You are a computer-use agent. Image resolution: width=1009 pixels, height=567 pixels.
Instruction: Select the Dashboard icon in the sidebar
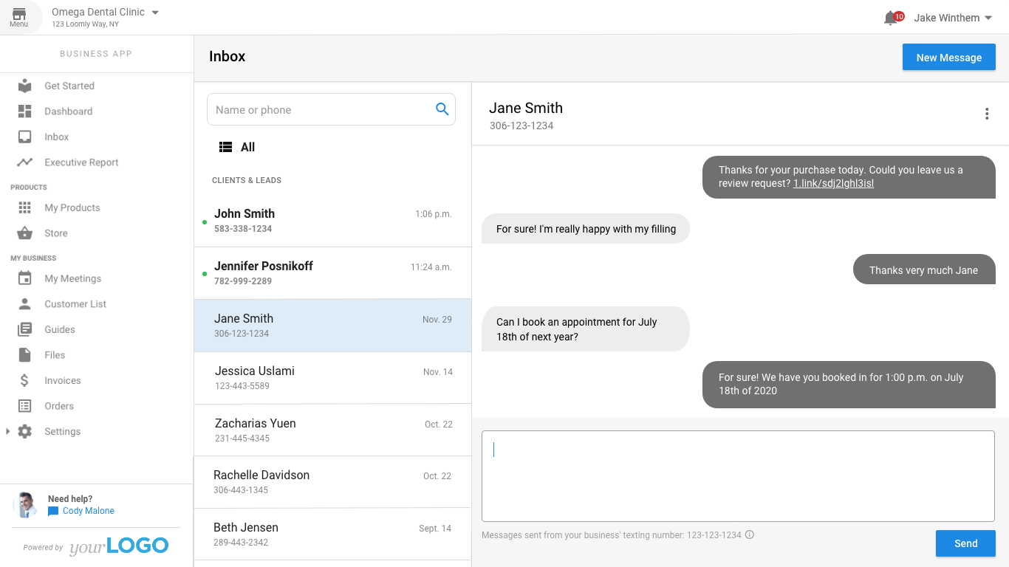[x=25, y=111]
